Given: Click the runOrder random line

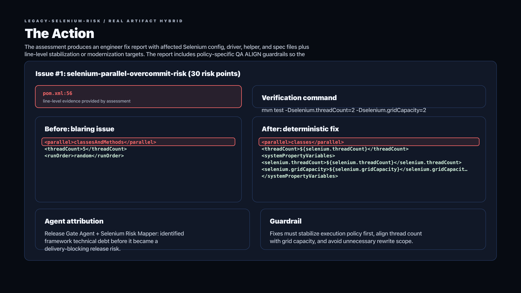Looking at the screenshot, I should pyautogui.click(x=84, y=156).
